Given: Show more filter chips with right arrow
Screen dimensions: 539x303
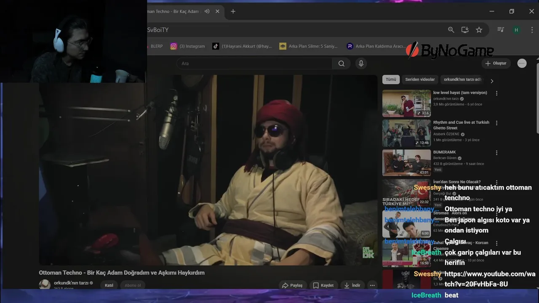Looking at the screenshot, I should coord(492,81).
